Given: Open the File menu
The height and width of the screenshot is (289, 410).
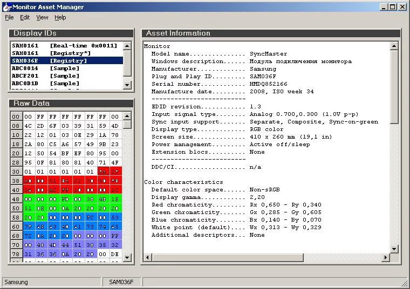Looking at the screenshot, I should click(9, 17).
